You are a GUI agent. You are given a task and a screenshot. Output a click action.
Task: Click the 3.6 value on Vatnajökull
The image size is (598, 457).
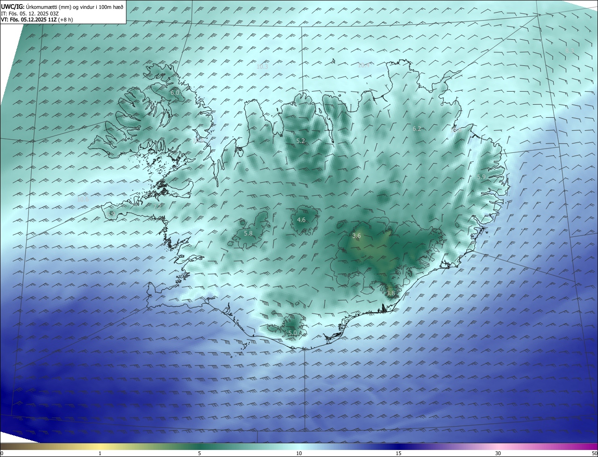tap(356, 236)
